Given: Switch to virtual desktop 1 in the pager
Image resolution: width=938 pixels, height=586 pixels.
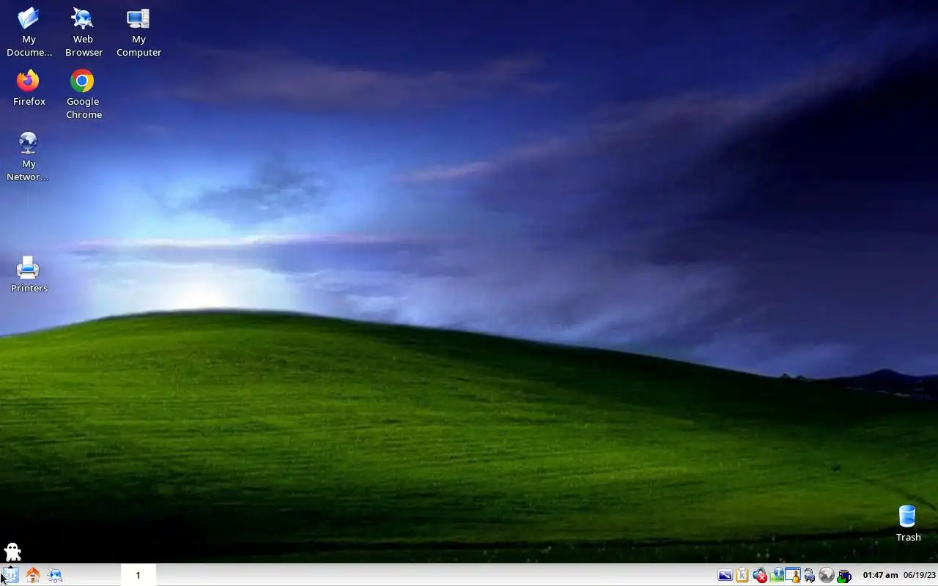Looking at the screenshot, I should point(138,575).
